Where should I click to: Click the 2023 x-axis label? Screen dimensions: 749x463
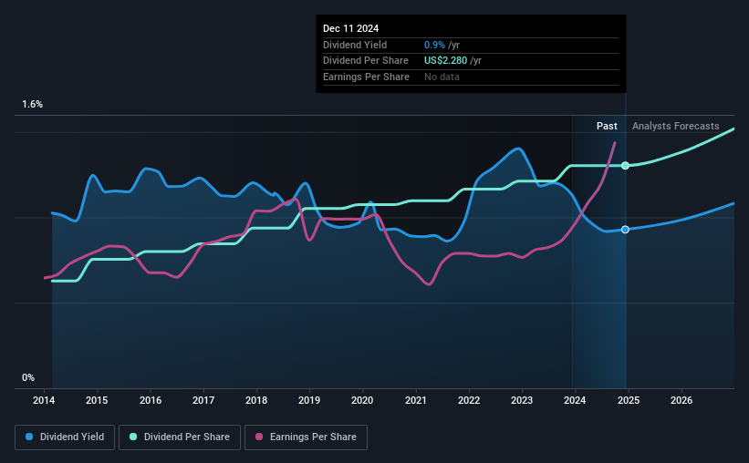tap(522, 400)
